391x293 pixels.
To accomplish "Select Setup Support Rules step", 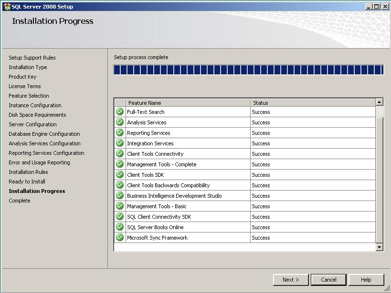I will click(x=32, y=58).
